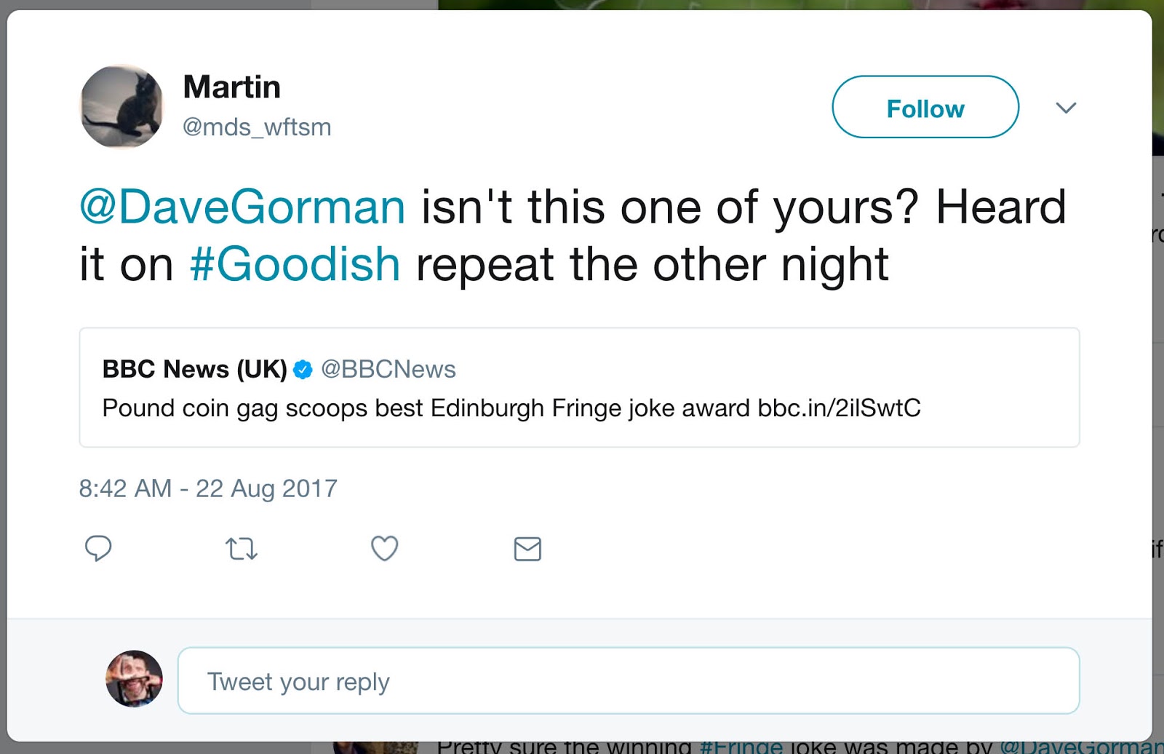The image size is (1164, 754).
Task: Click BBC News verified badge
Action: click(303, 370)
